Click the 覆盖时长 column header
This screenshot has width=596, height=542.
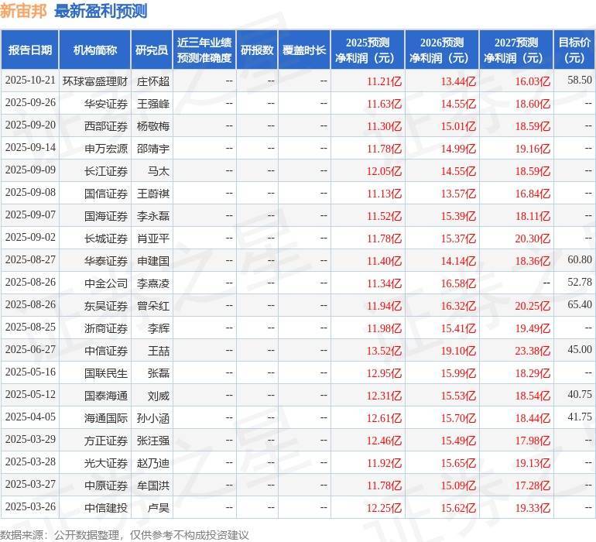coord(304,50)
